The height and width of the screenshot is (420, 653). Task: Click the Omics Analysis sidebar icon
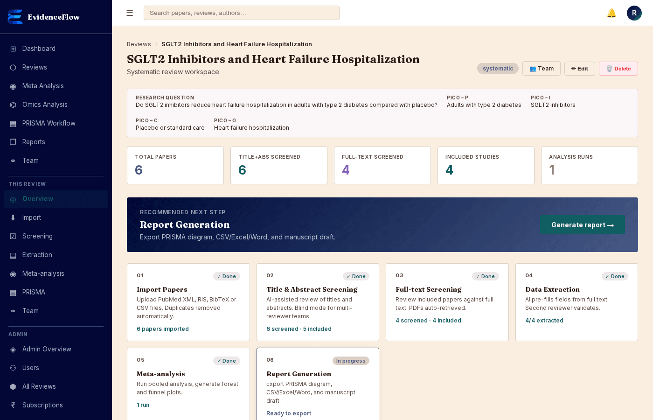[x=13, y=105]
